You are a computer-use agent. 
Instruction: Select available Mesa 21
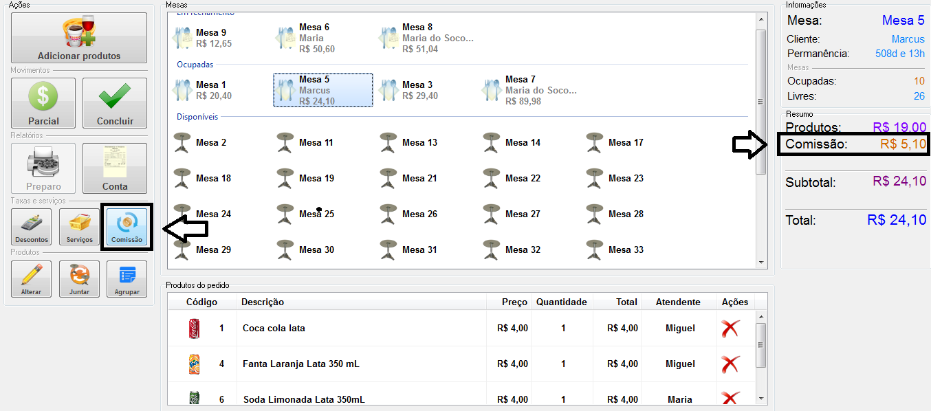409,178
